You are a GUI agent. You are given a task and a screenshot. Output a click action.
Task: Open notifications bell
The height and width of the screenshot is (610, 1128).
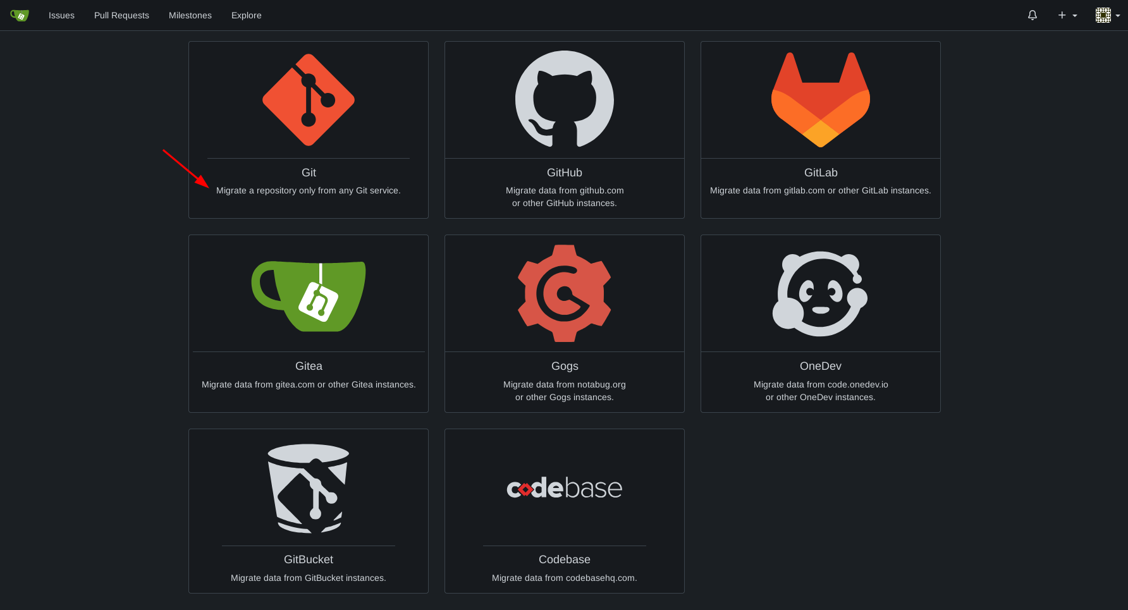pos(1033,15)
